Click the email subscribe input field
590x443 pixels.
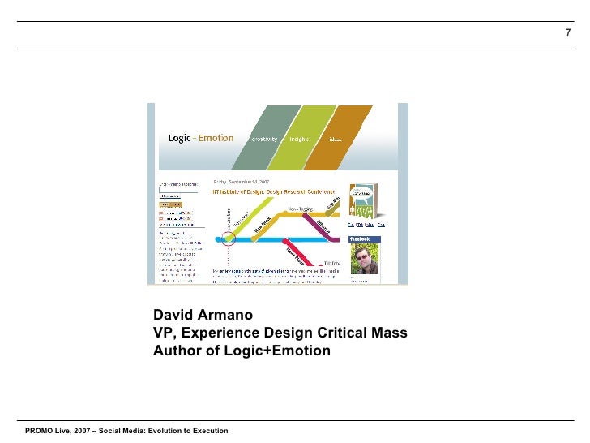(x=178, y=190)
